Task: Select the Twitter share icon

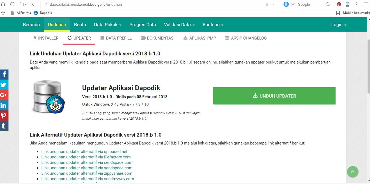Action: tap(4, 85)
